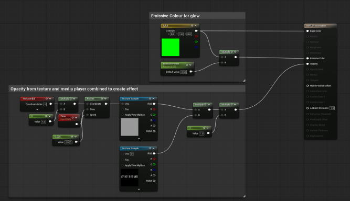Click the Opacity input pin on the material node
The width and height of the screenshot is (350, 201).
point(307,64)
